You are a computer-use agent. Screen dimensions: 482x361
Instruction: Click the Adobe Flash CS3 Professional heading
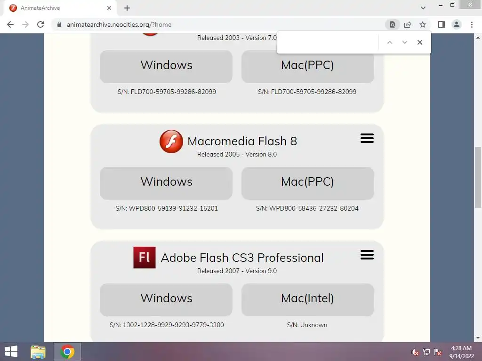pos(242,258)
